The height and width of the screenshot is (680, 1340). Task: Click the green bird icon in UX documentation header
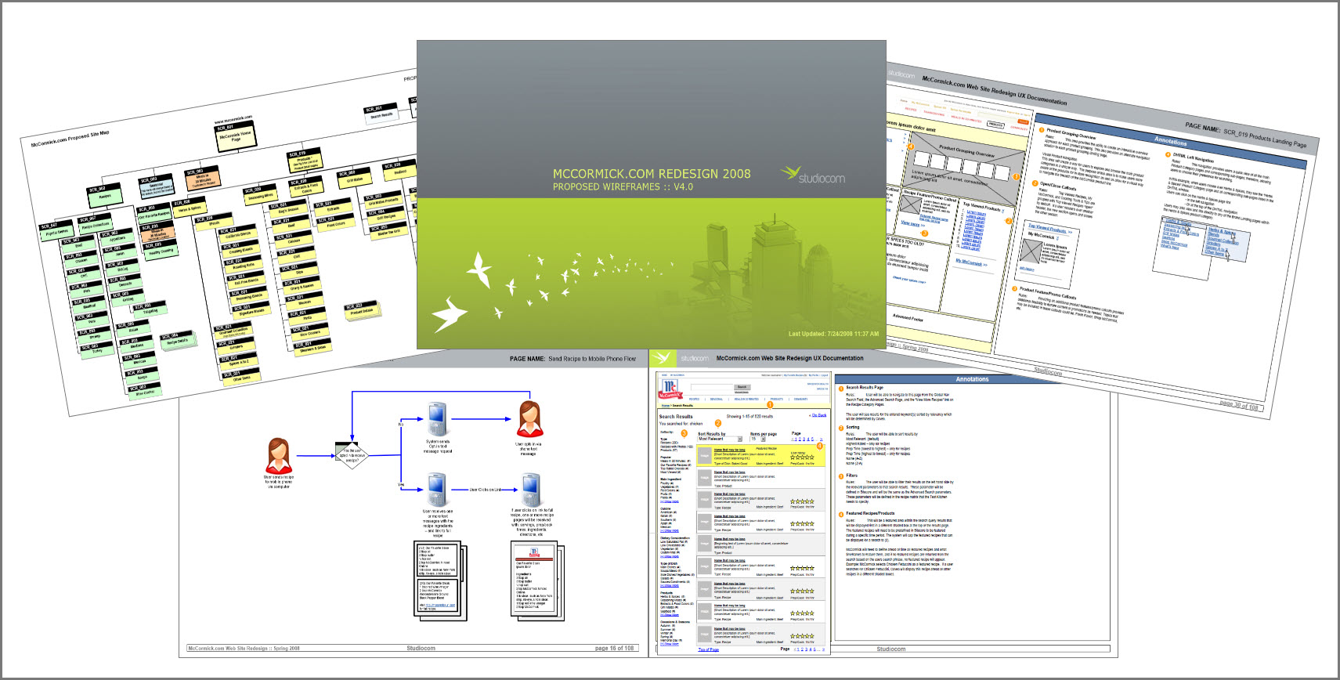662,358
